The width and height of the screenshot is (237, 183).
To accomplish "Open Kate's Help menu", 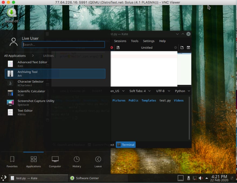I will (162, 41).
